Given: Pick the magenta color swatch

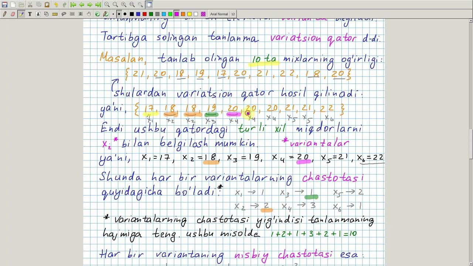Looking at the screenshot, I should [177, 14].
